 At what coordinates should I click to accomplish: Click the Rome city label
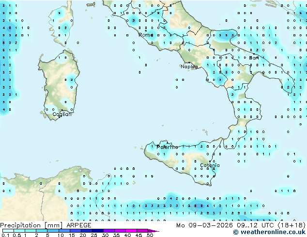(x=146, y=35)
